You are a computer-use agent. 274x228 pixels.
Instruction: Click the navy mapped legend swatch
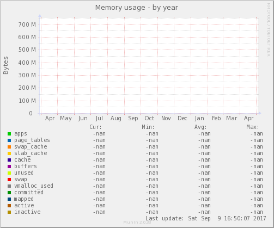coord(9,199)
